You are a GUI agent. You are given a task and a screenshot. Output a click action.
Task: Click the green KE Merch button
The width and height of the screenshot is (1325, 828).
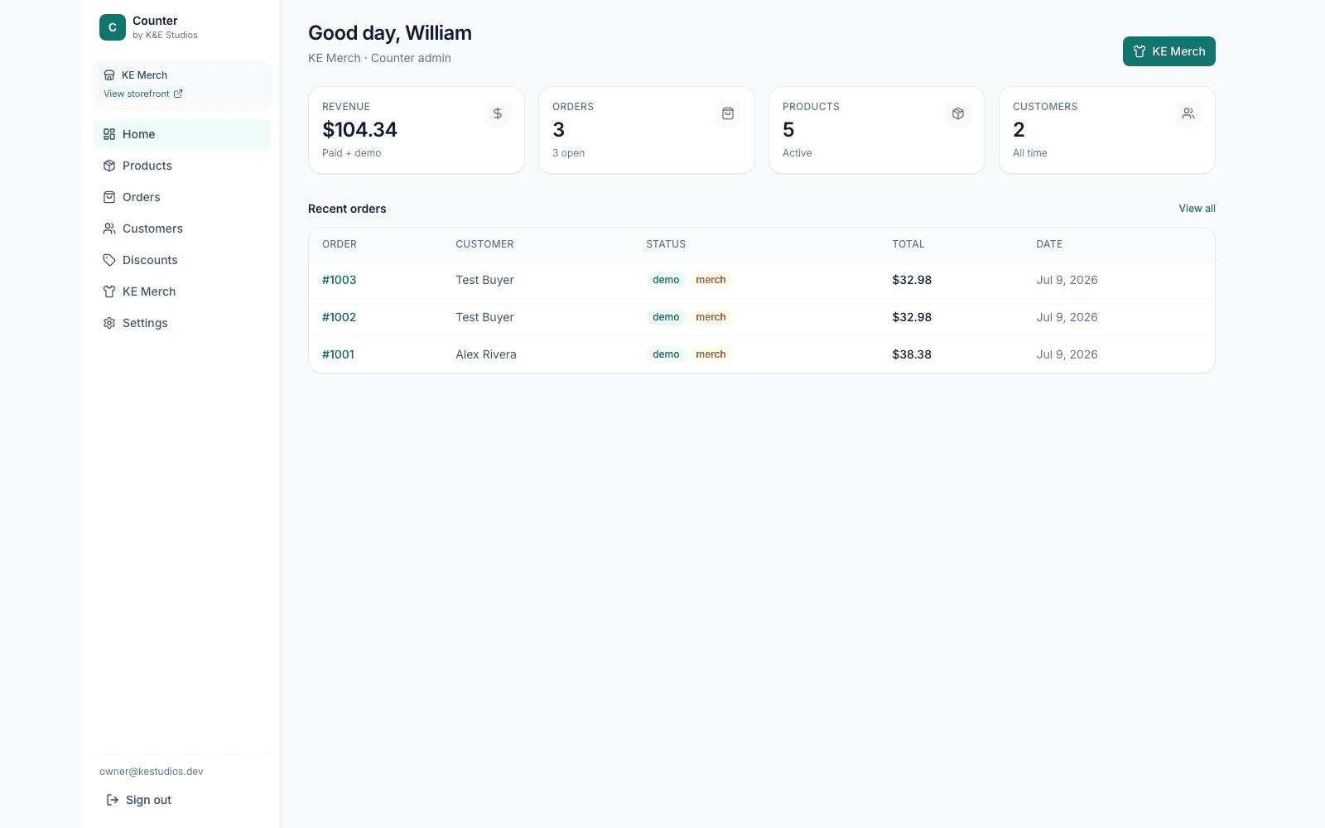[1168, 51]
